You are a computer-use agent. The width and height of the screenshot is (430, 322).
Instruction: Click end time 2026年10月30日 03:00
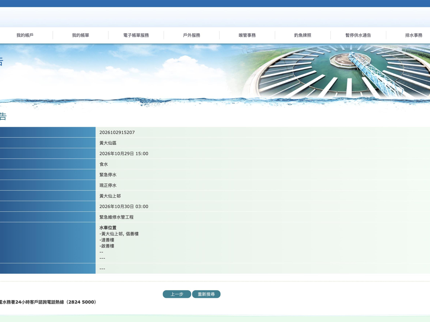pos(124,207)
